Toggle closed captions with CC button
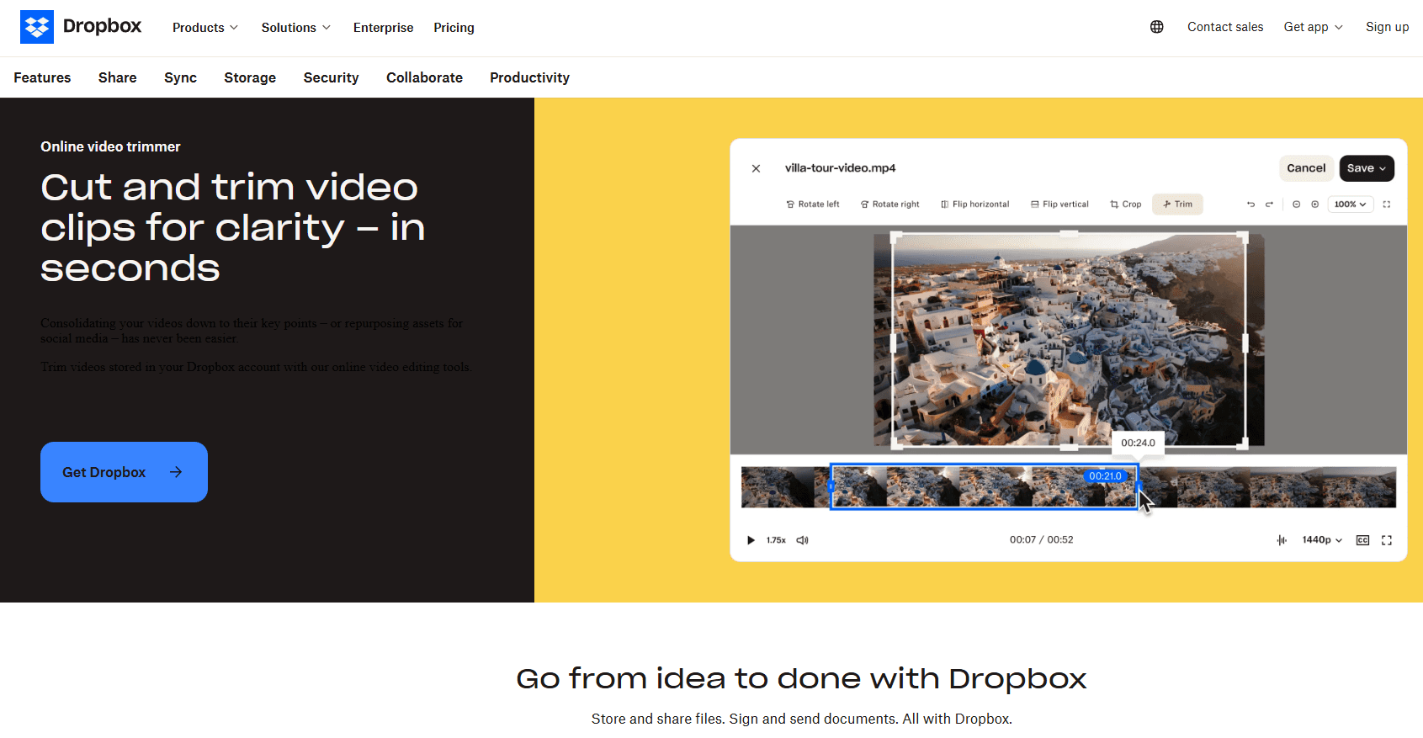The height and width of the screenshot is (738, 1423). click(x=1362, y=540)
